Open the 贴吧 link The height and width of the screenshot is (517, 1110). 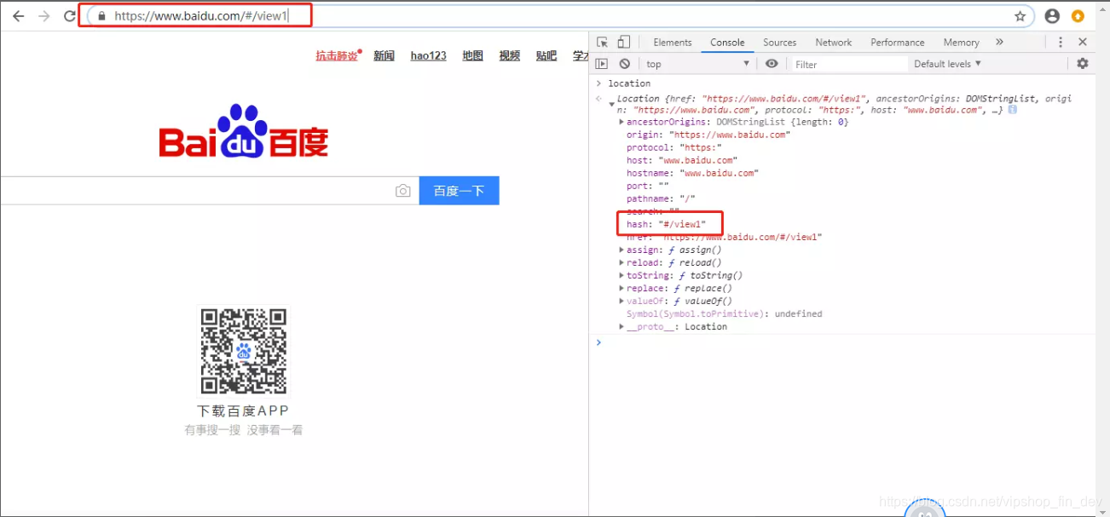pyautogui.click(x=546, y=55)
